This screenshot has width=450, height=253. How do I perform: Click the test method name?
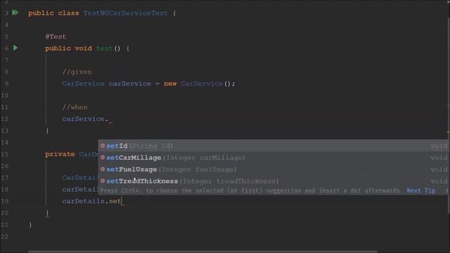pos(104,48)
